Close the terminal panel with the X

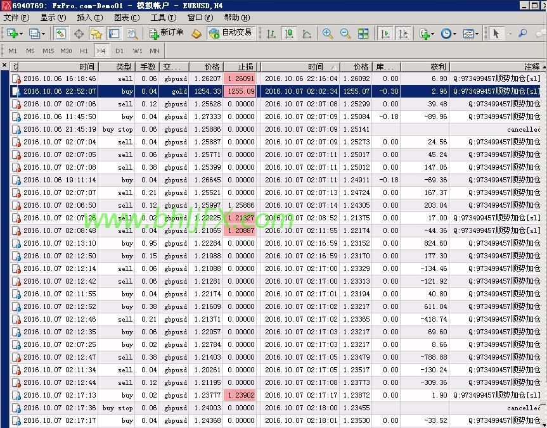[x=4, y=65]
